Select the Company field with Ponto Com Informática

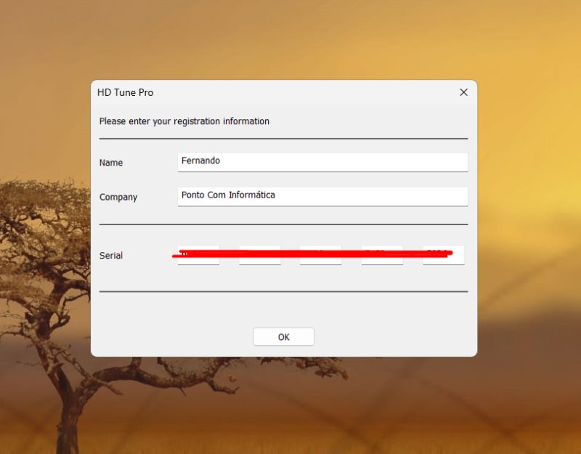[x=322, y=196]
